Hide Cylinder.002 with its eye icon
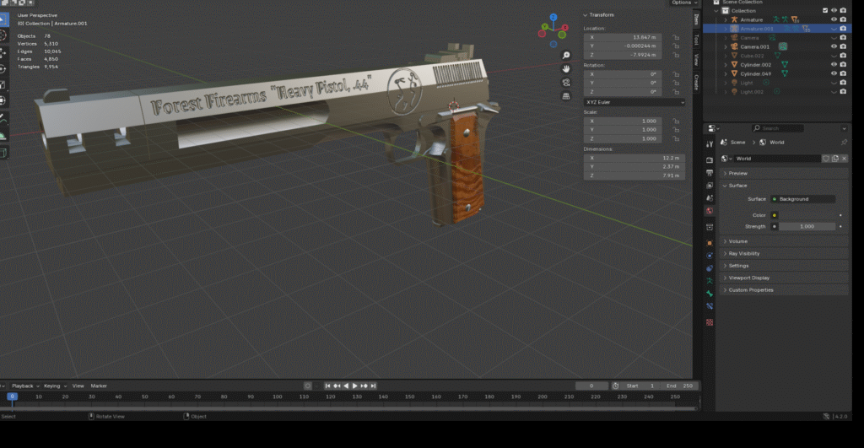Image resolution: width=864 pixels, height=448 pixels. 833,64
